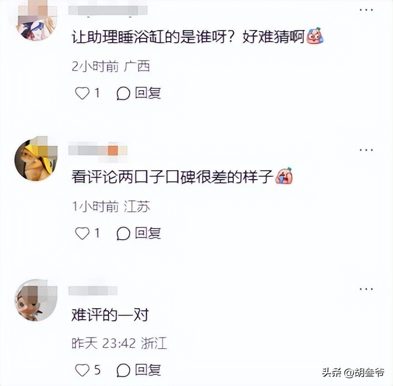Screen dimensions: 393x386
Task: Open blurred username of third commenter
Action: [93, 290]
